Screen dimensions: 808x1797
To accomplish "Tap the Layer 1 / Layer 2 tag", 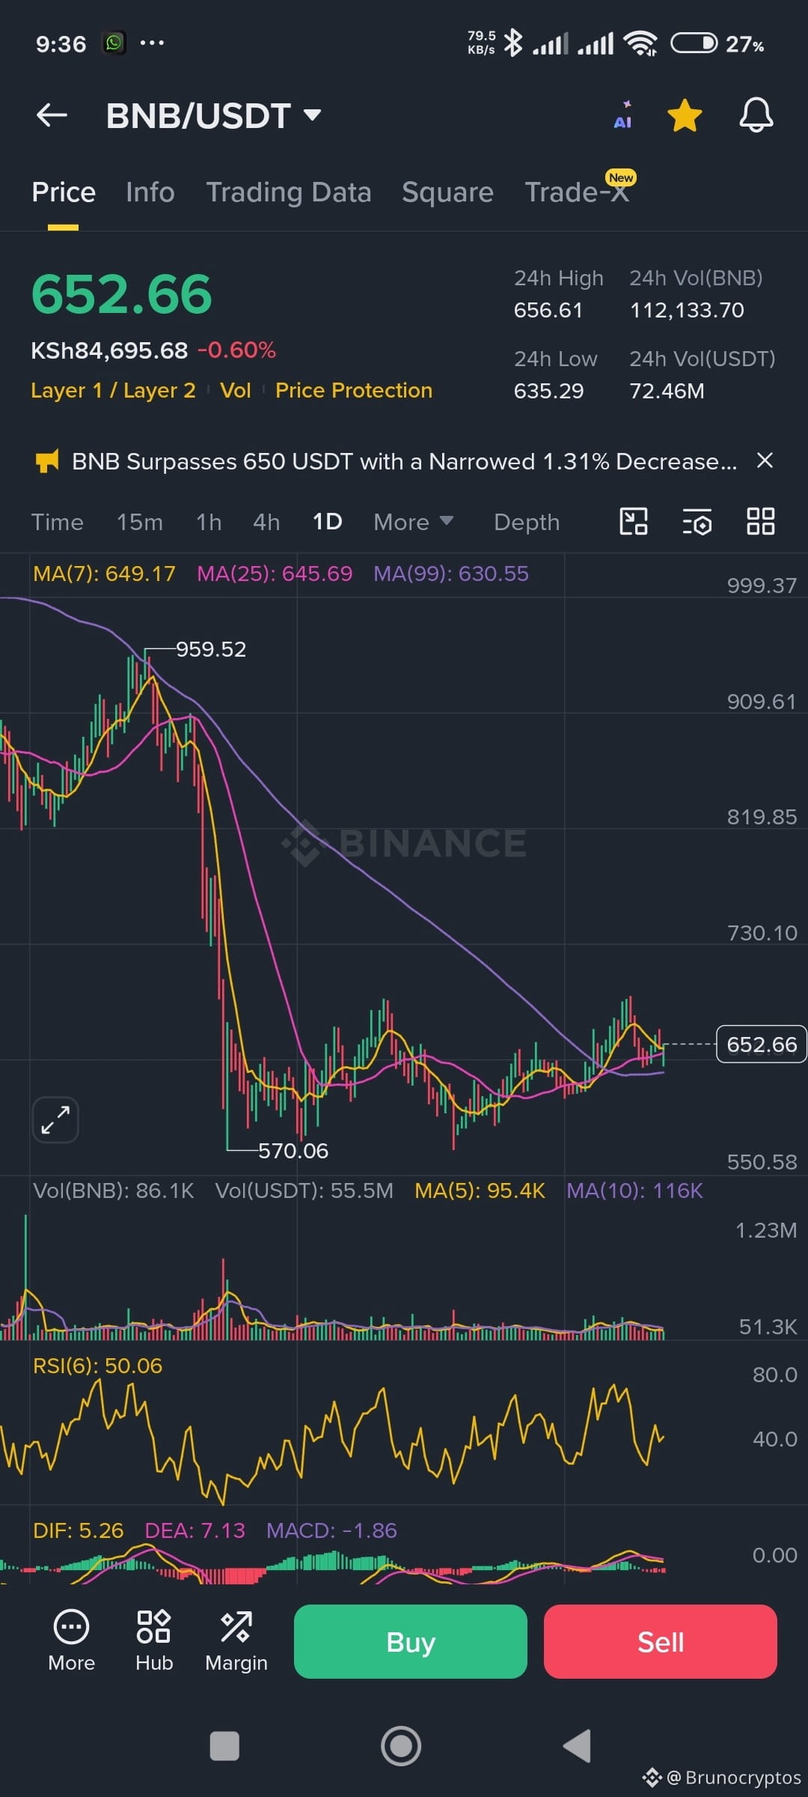I will click(113, 390).
